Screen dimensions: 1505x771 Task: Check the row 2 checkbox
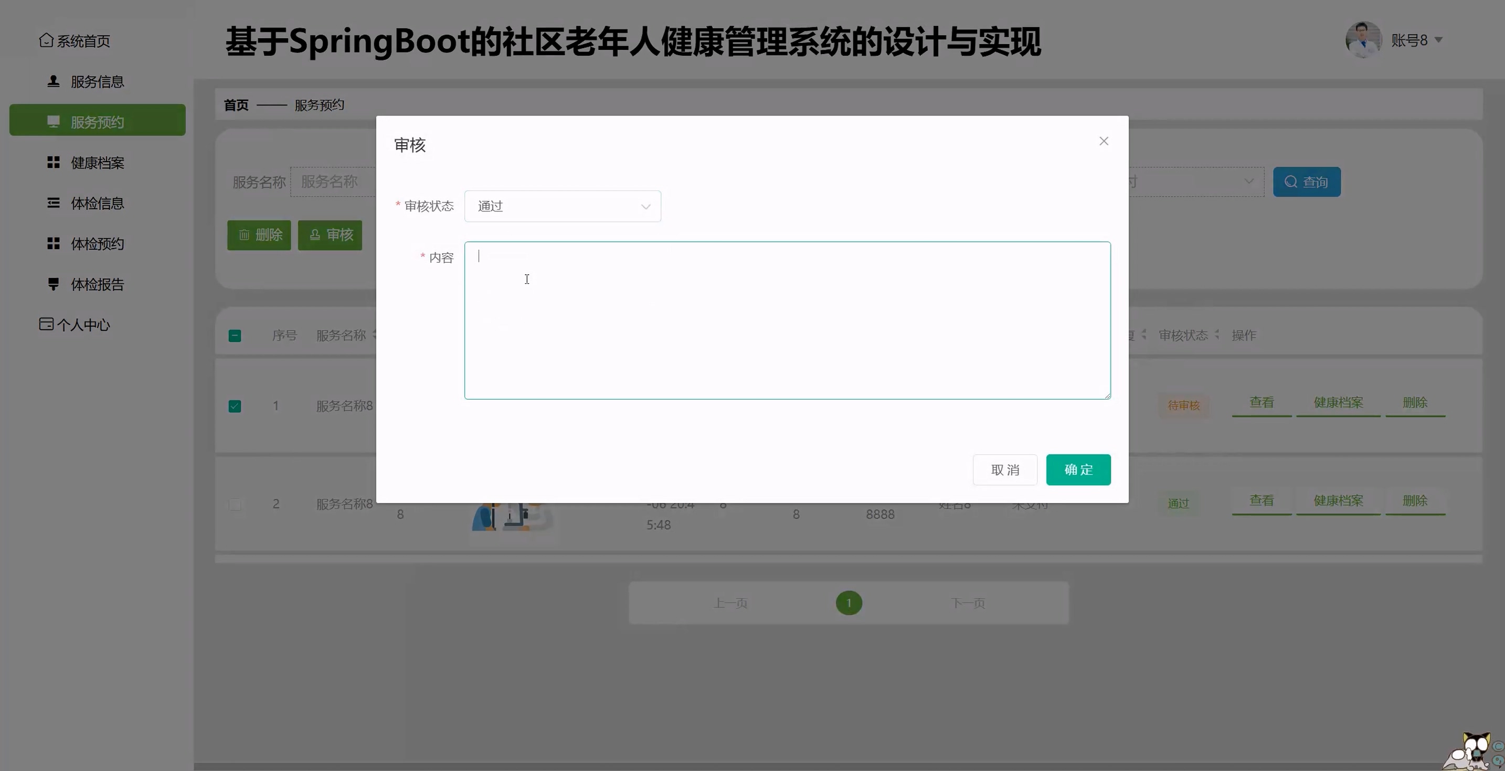coord(235,504)
